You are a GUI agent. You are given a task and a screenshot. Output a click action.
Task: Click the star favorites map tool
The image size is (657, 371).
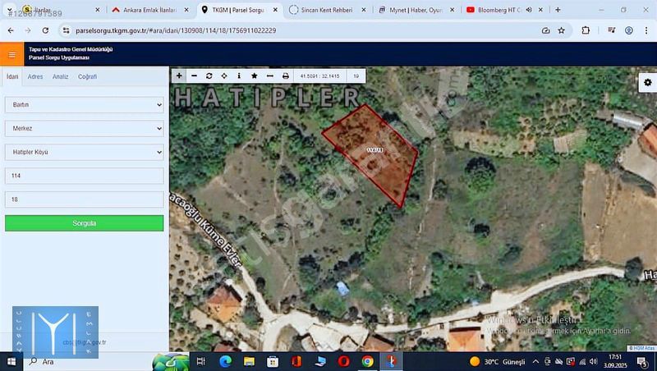(x=254, y=76)
